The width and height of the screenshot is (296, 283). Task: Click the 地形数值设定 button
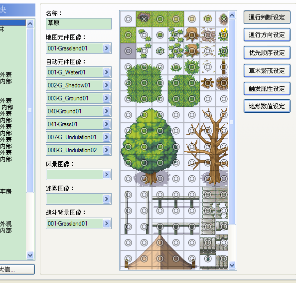coord(267,106)
